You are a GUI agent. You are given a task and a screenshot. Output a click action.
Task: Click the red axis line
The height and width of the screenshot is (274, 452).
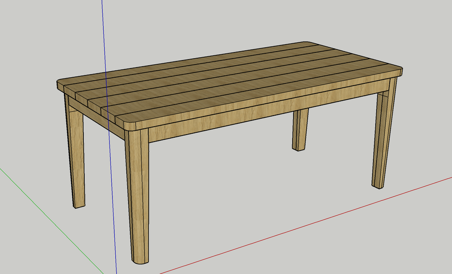305,225
